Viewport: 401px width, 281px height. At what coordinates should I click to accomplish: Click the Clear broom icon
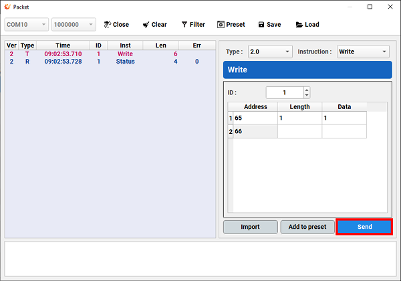[x=146, y=25]
